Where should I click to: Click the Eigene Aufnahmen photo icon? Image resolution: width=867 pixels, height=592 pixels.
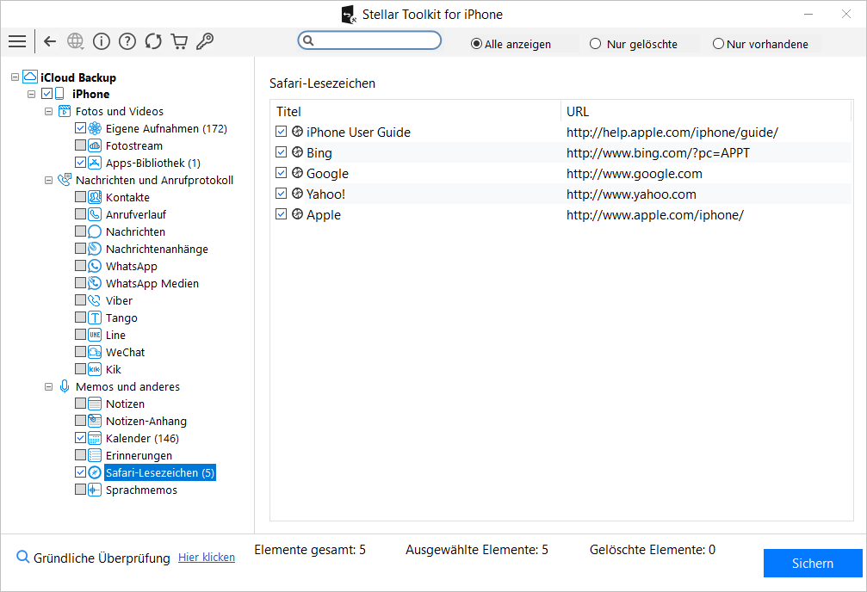(95, 129)
